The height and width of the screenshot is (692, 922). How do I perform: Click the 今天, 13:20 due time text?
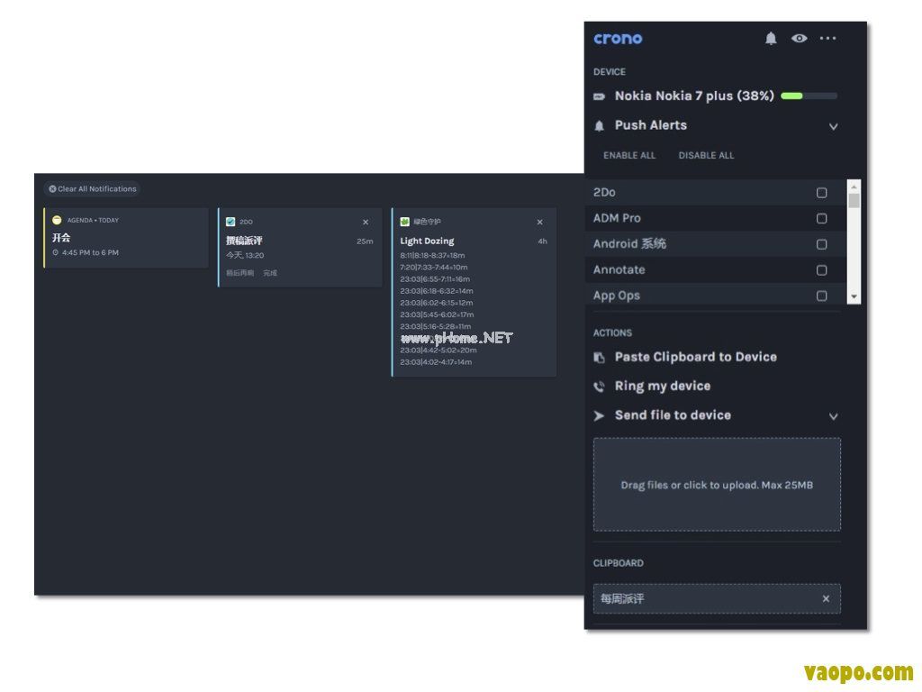pos(245,255)
